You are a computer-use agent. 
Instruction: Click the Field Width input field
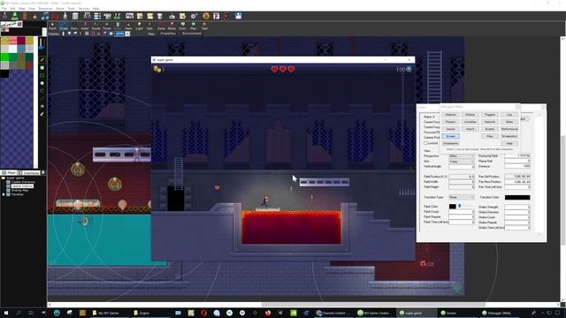coord(462,182)
